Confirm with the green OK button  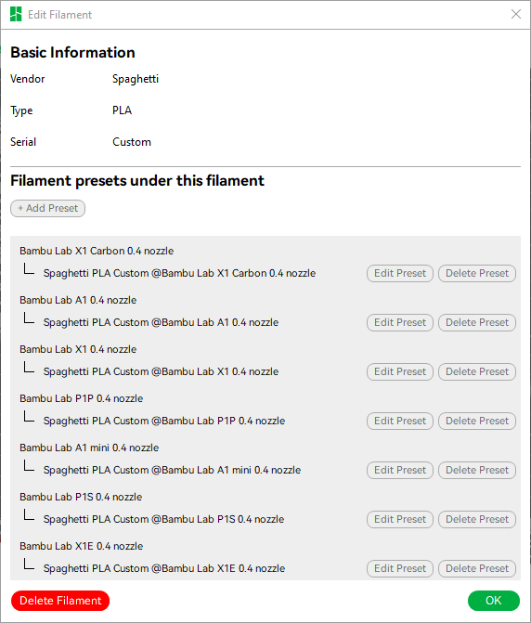click(494, 601)
